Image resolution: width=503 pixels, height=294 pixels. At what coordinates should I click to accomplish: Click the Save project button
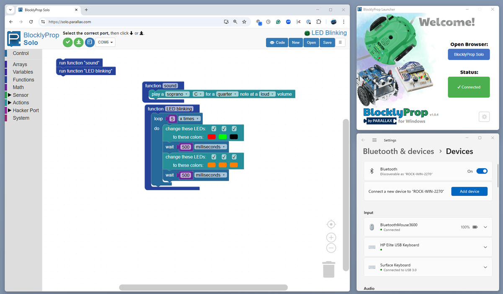pos(327,42)
